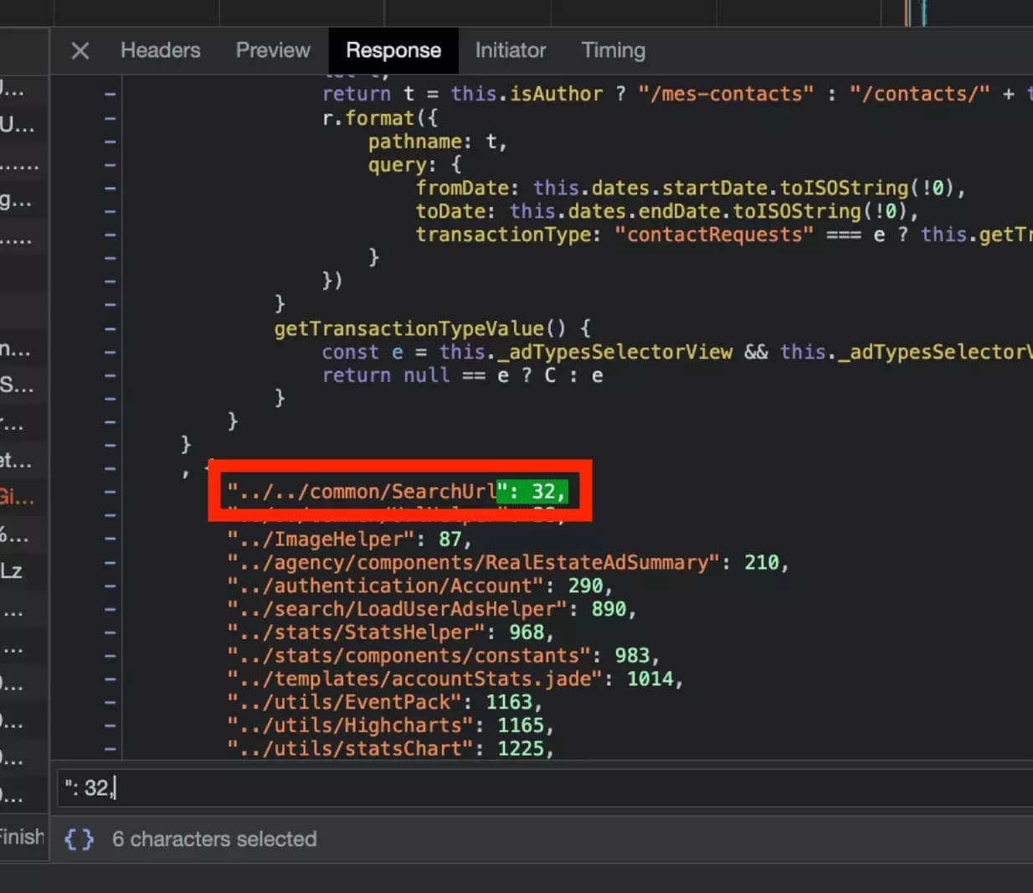This screenshot has width=1033, height=893.
Task: Click the fold icon on the SearchUrl line
Action: [109, 491]
